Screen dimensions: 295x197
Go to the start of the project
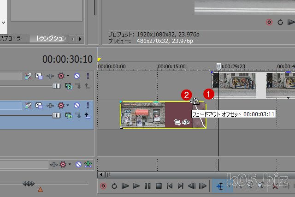pyautogui.click(x=170, y=186)
